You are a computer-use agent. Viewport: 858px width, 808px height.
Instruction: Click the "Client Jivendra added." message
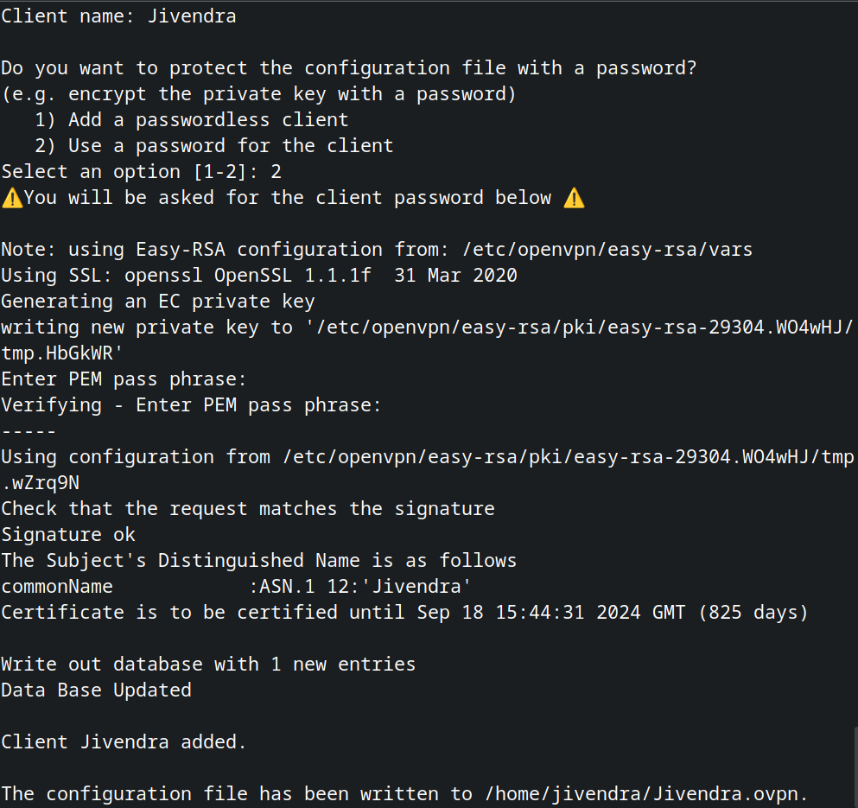click(124, 742)
